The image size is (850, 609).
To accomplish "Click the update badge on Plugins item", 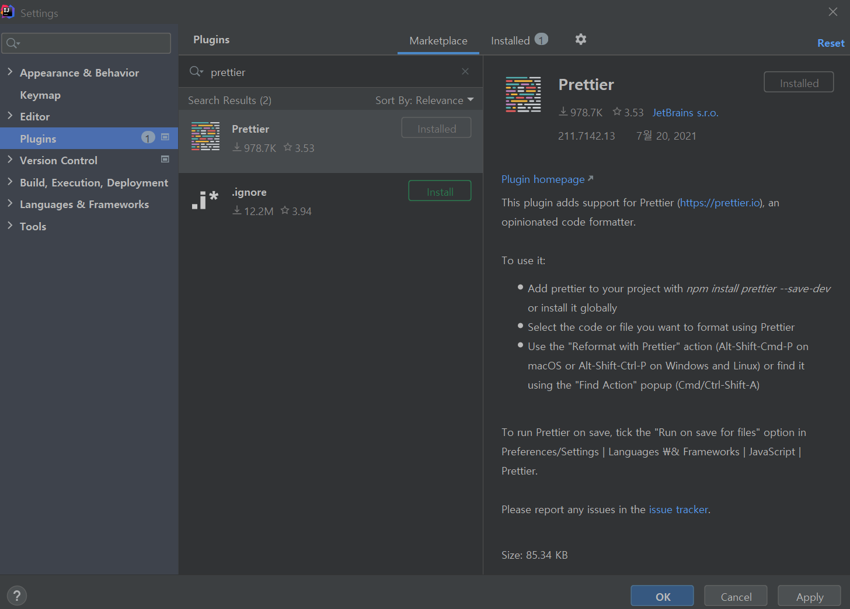I will tap(148, 137).
